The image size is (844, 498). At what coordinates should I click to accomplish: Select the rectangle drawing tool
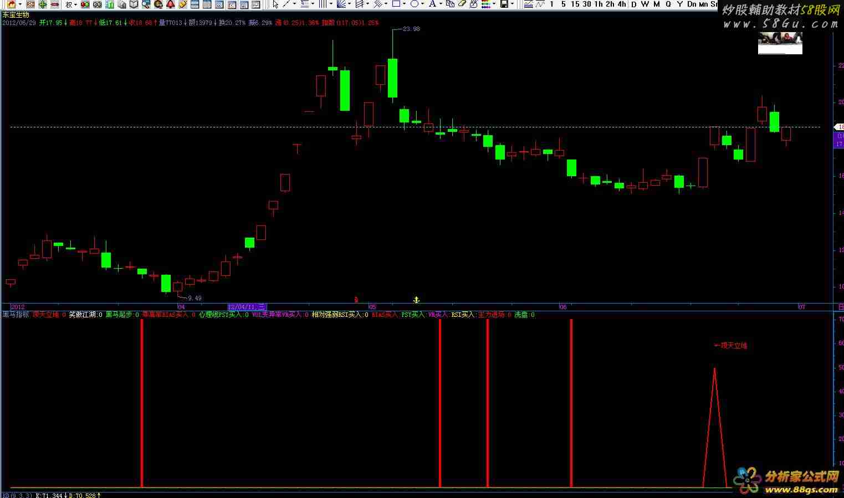(396, 4)
